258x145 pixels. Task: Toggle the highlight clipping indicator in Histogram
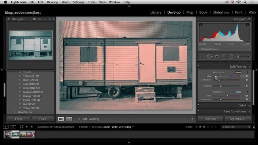point(248,25)
